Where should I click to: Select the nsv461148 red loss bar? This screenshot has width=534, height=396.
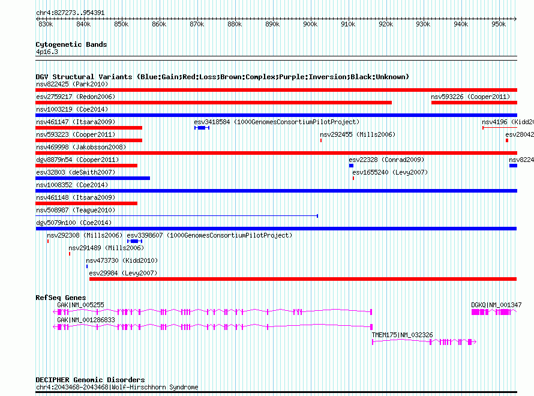point(86,203)
